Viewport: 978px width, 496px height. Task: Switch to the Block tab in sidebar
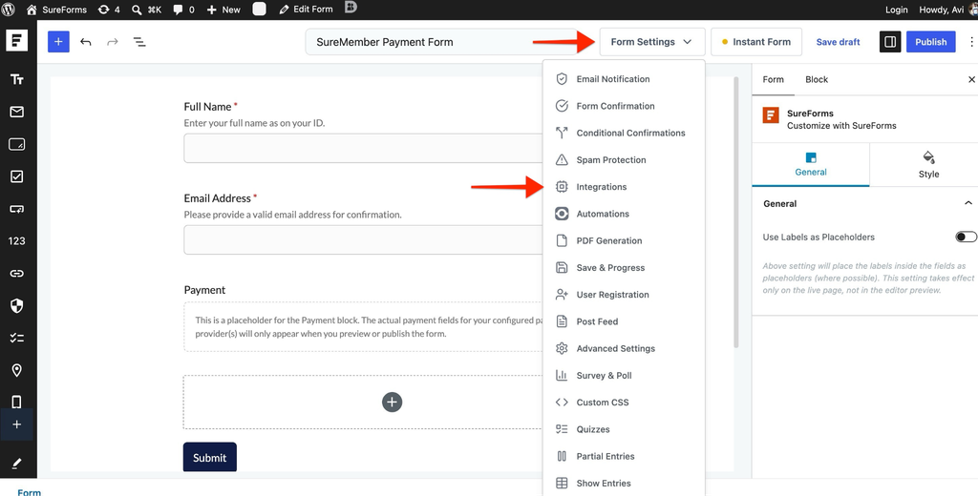[817, 80]
